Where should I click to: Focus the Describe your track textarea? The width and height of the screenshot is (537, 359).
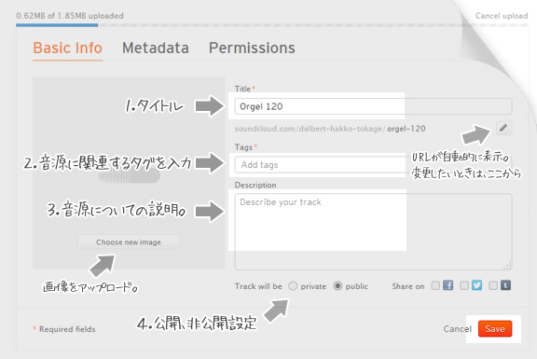click(373, 232)
